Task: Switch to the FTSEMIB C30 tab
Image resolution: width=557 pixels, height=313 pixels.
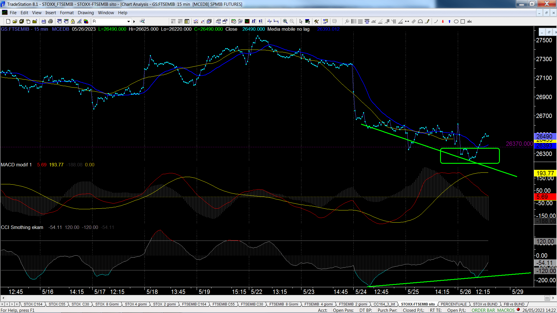Action: click(252, 304)
